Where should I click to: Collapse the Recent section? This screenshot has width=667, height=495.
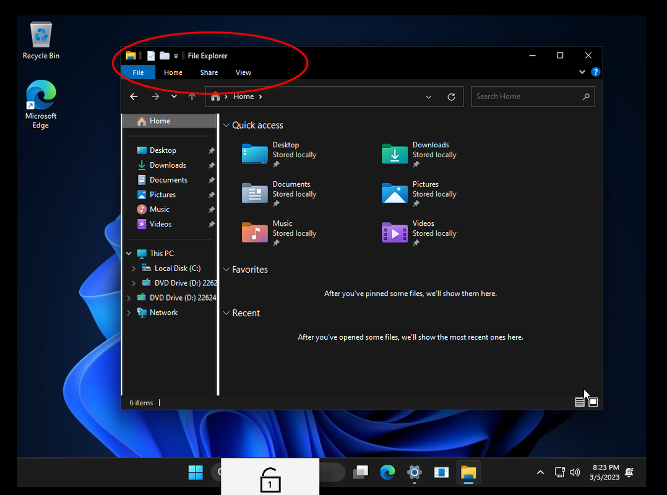pyautogui.click(x=226, y=313)
